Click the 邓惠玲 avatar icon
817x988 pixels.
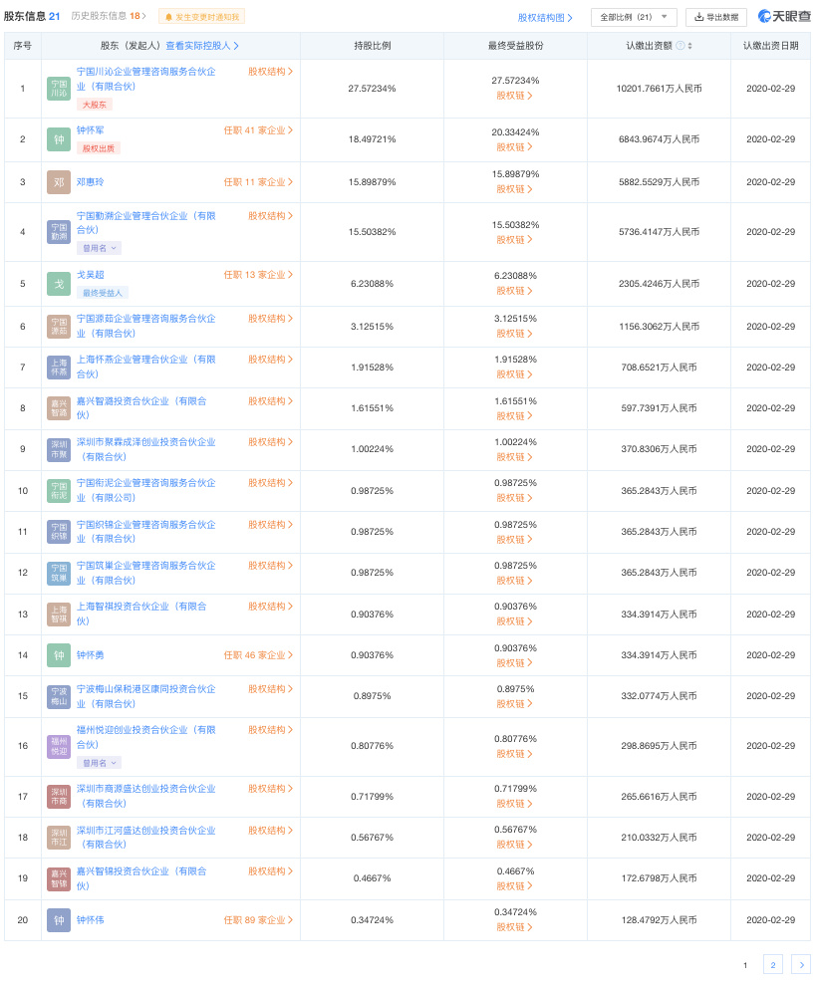coord(58,181)
